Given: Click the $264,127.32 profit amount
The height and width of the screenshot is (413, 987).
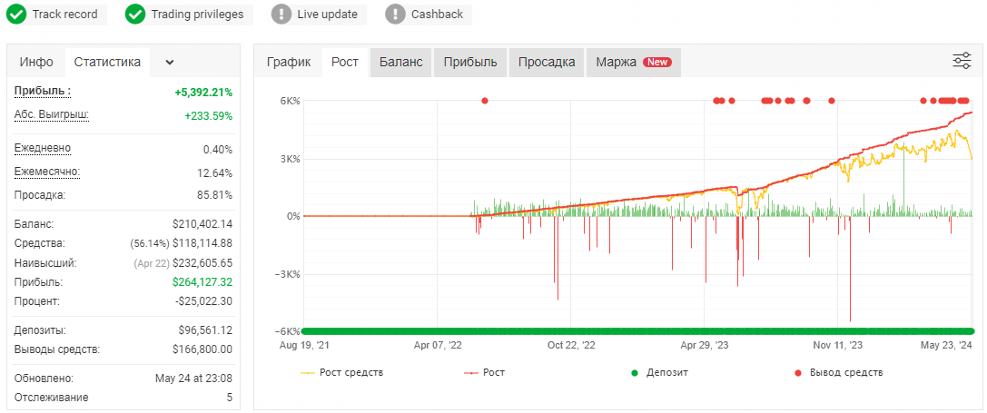Looking at the screenshot, I should [202, 282].
